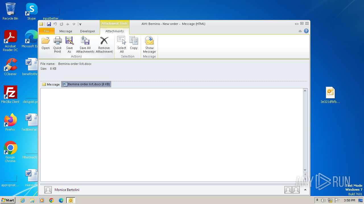The height and width of the screenshot is (204, 364).
Task: Click Monica Bertolini contact photo in People Pane
Action: [x=48, y=190]
